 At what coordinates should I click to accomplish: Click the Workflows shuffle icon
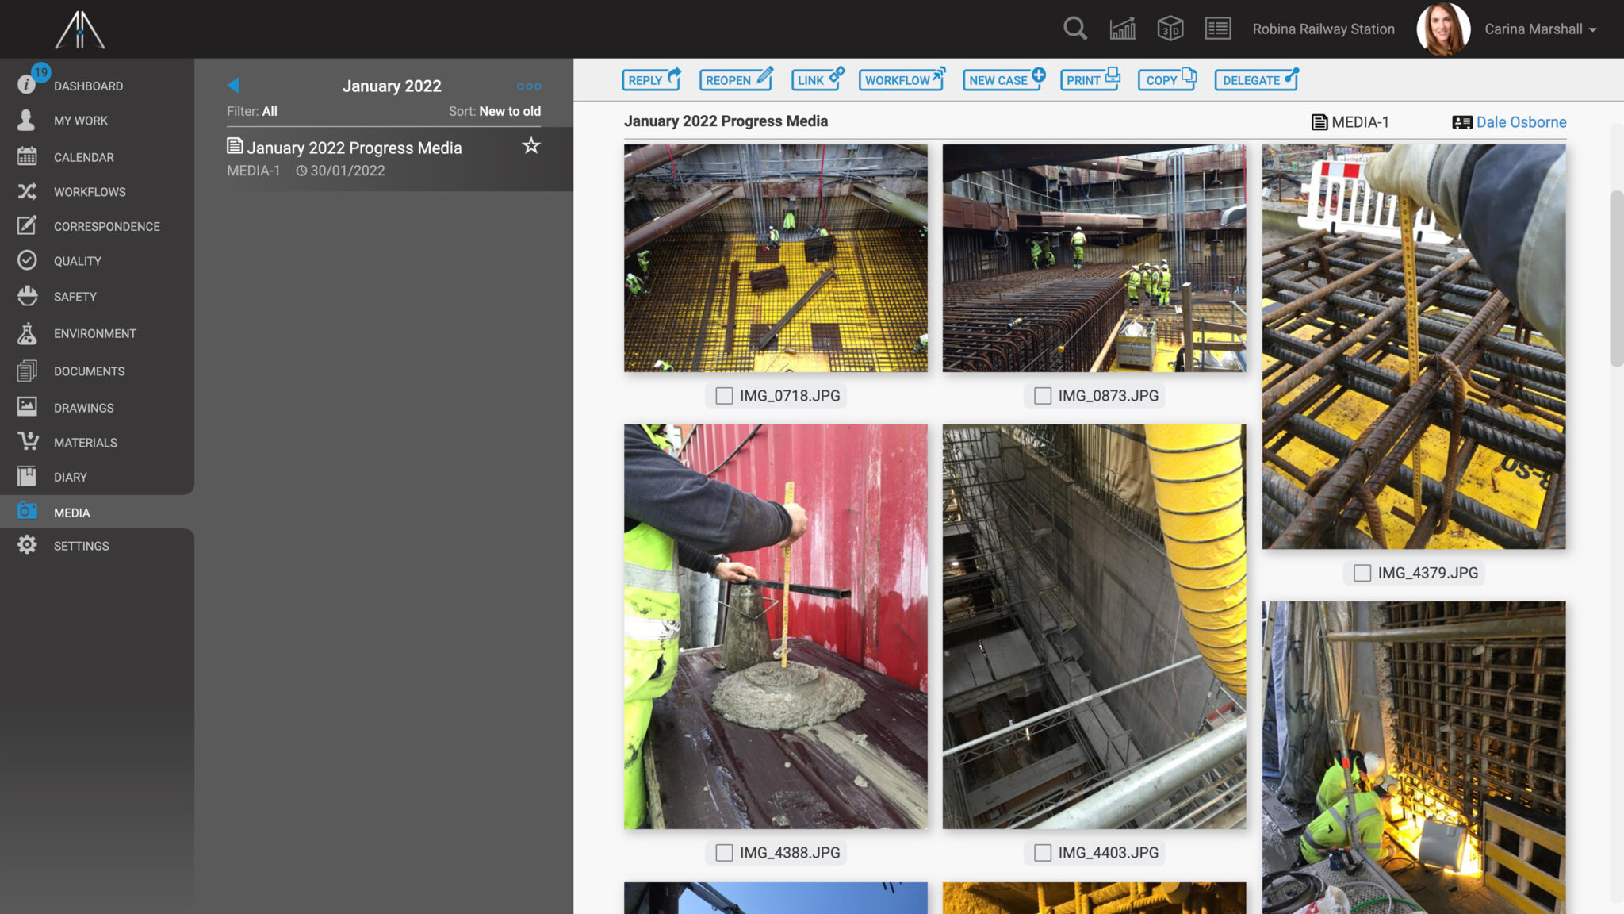pos(27,191)
